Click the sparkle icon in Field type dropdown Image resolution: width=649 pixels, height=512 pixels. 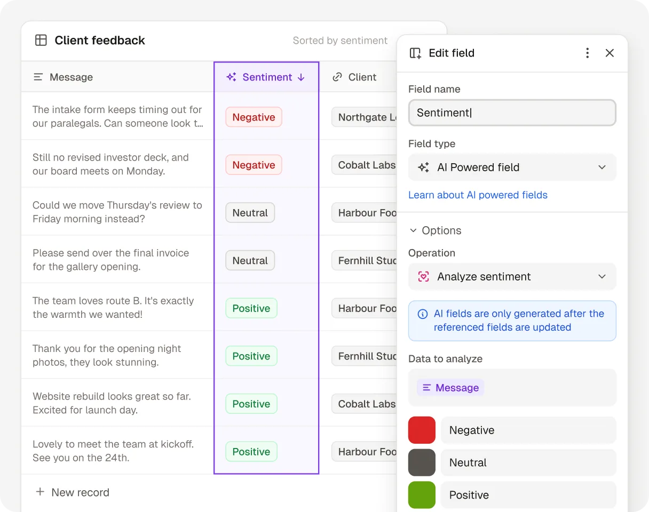tap(423, 167)
